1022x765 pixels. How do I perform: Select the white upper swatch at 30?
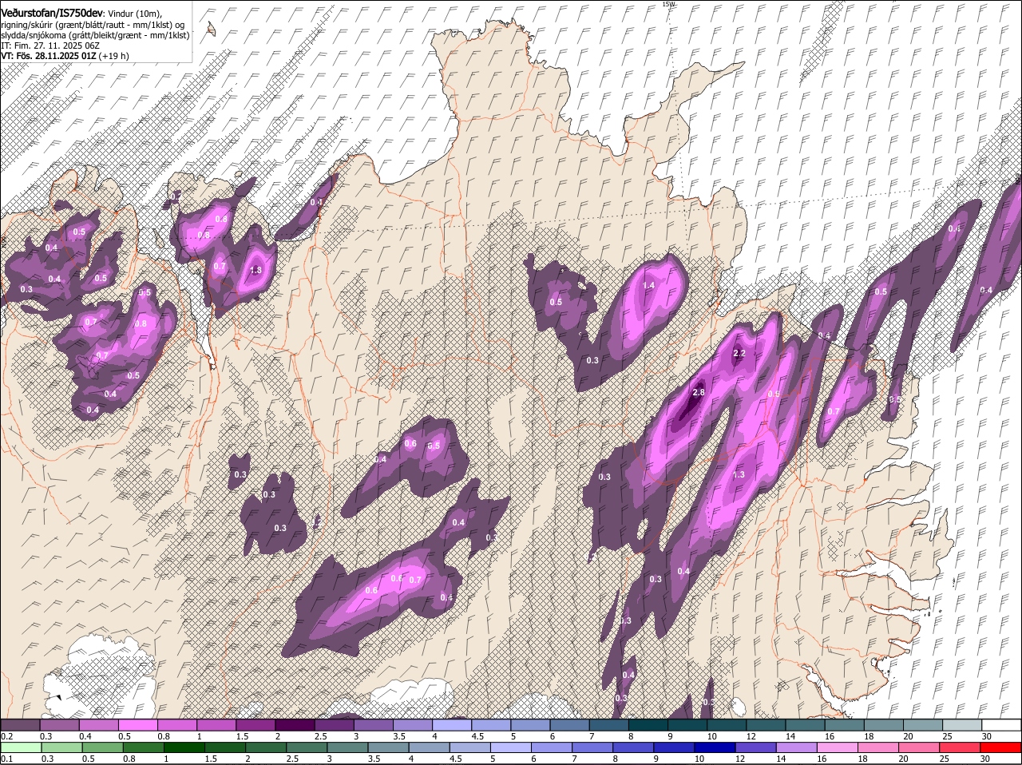pos(1001,725)
